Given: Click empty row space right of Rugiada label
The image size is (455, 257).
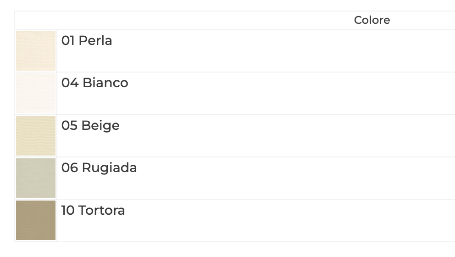Looking at the screenshot, I should pyautogui.click(x=275, y=178).
